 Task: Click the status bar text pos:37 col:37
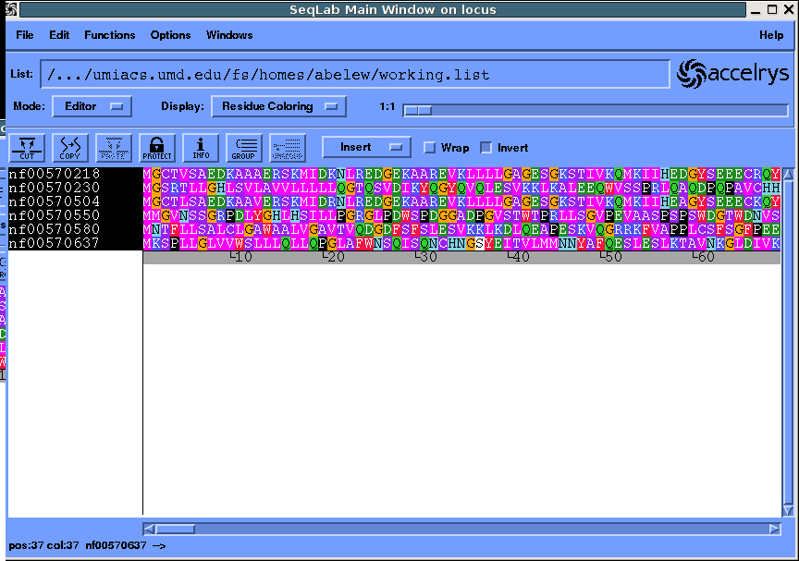click(43, 545)
